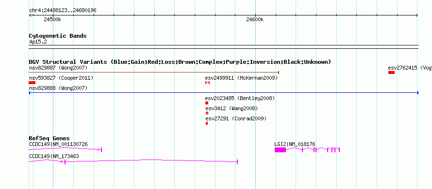Select red loss glyph under esv2499911
The width and height of the screenshot is (432, 189).
(x=207, y=83)
